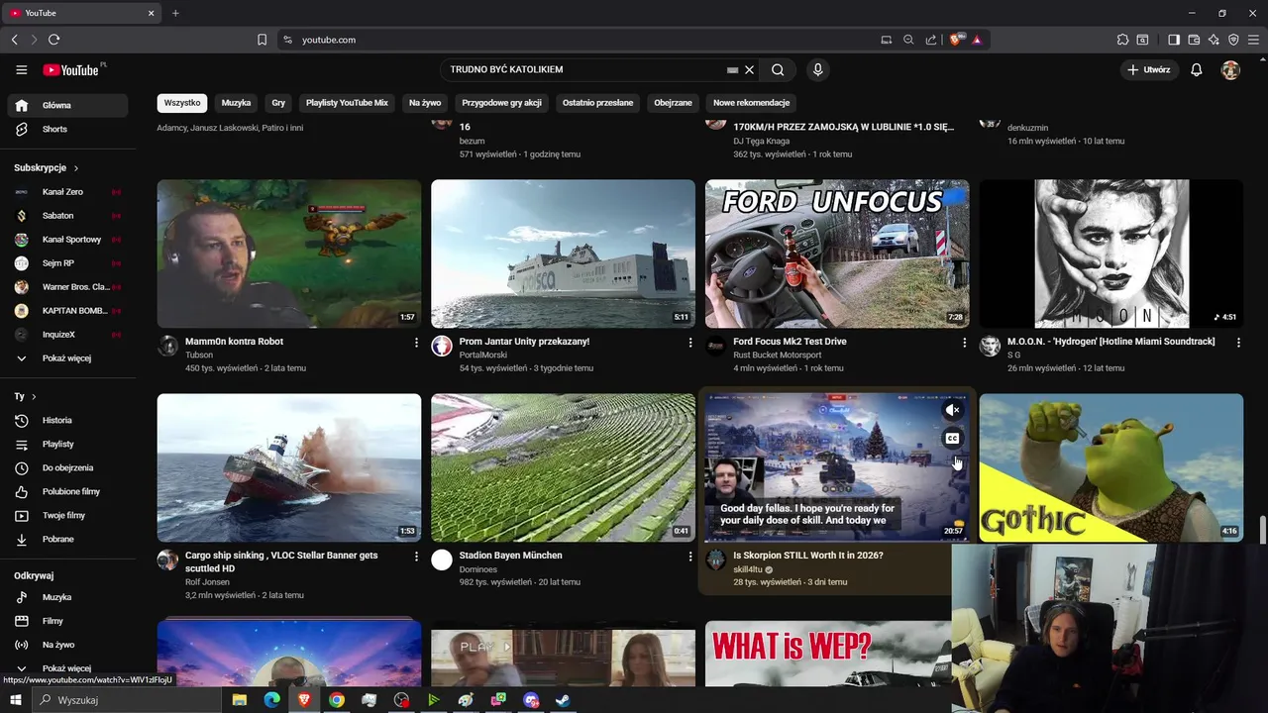Click the search magnifier button
Screen dimensions: 1268x713
pos(778,70)
